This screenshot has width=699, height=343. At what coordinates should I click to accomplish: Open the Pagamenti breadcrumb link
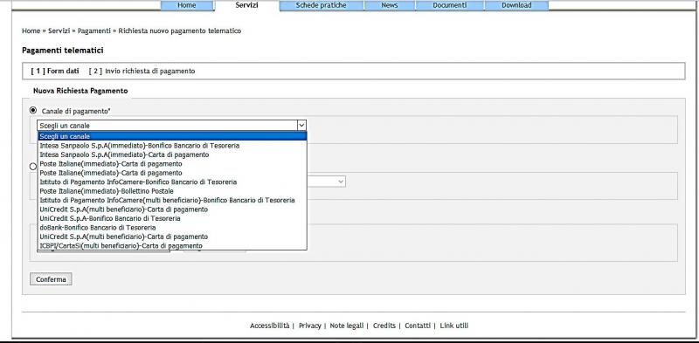[x=94, y=31]
